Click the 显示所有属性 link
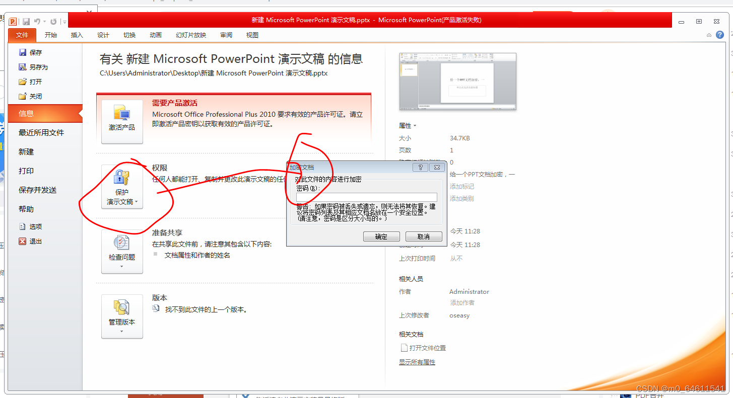The width and height of the screenshot is (733, 398). (x=417, y=362)
